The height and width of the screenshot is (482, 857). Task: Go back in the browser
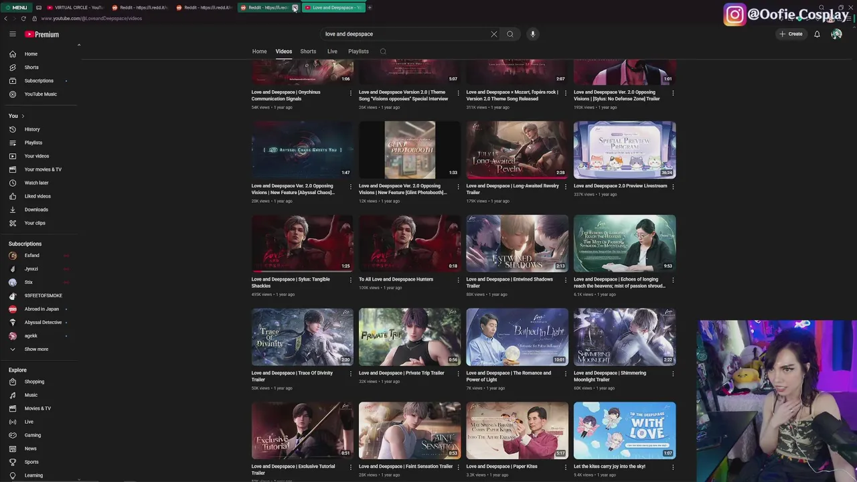6,19
